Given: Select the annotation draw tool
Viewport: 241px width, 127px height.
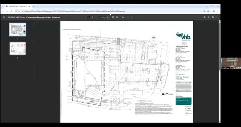Looking at the screenshot, I should [123, 17].
